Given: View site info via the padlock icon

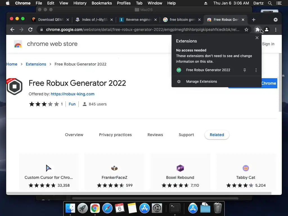Looking at the screenshot, I should (42, 30).
